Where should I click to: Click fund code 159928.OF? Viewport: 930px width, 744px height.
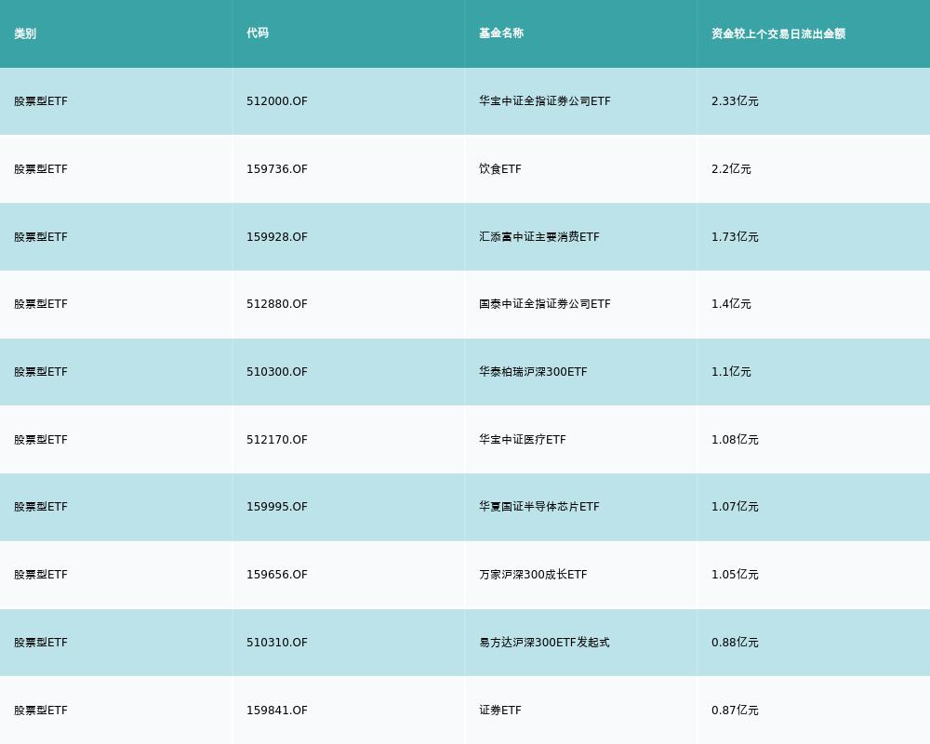coord(277,237)
